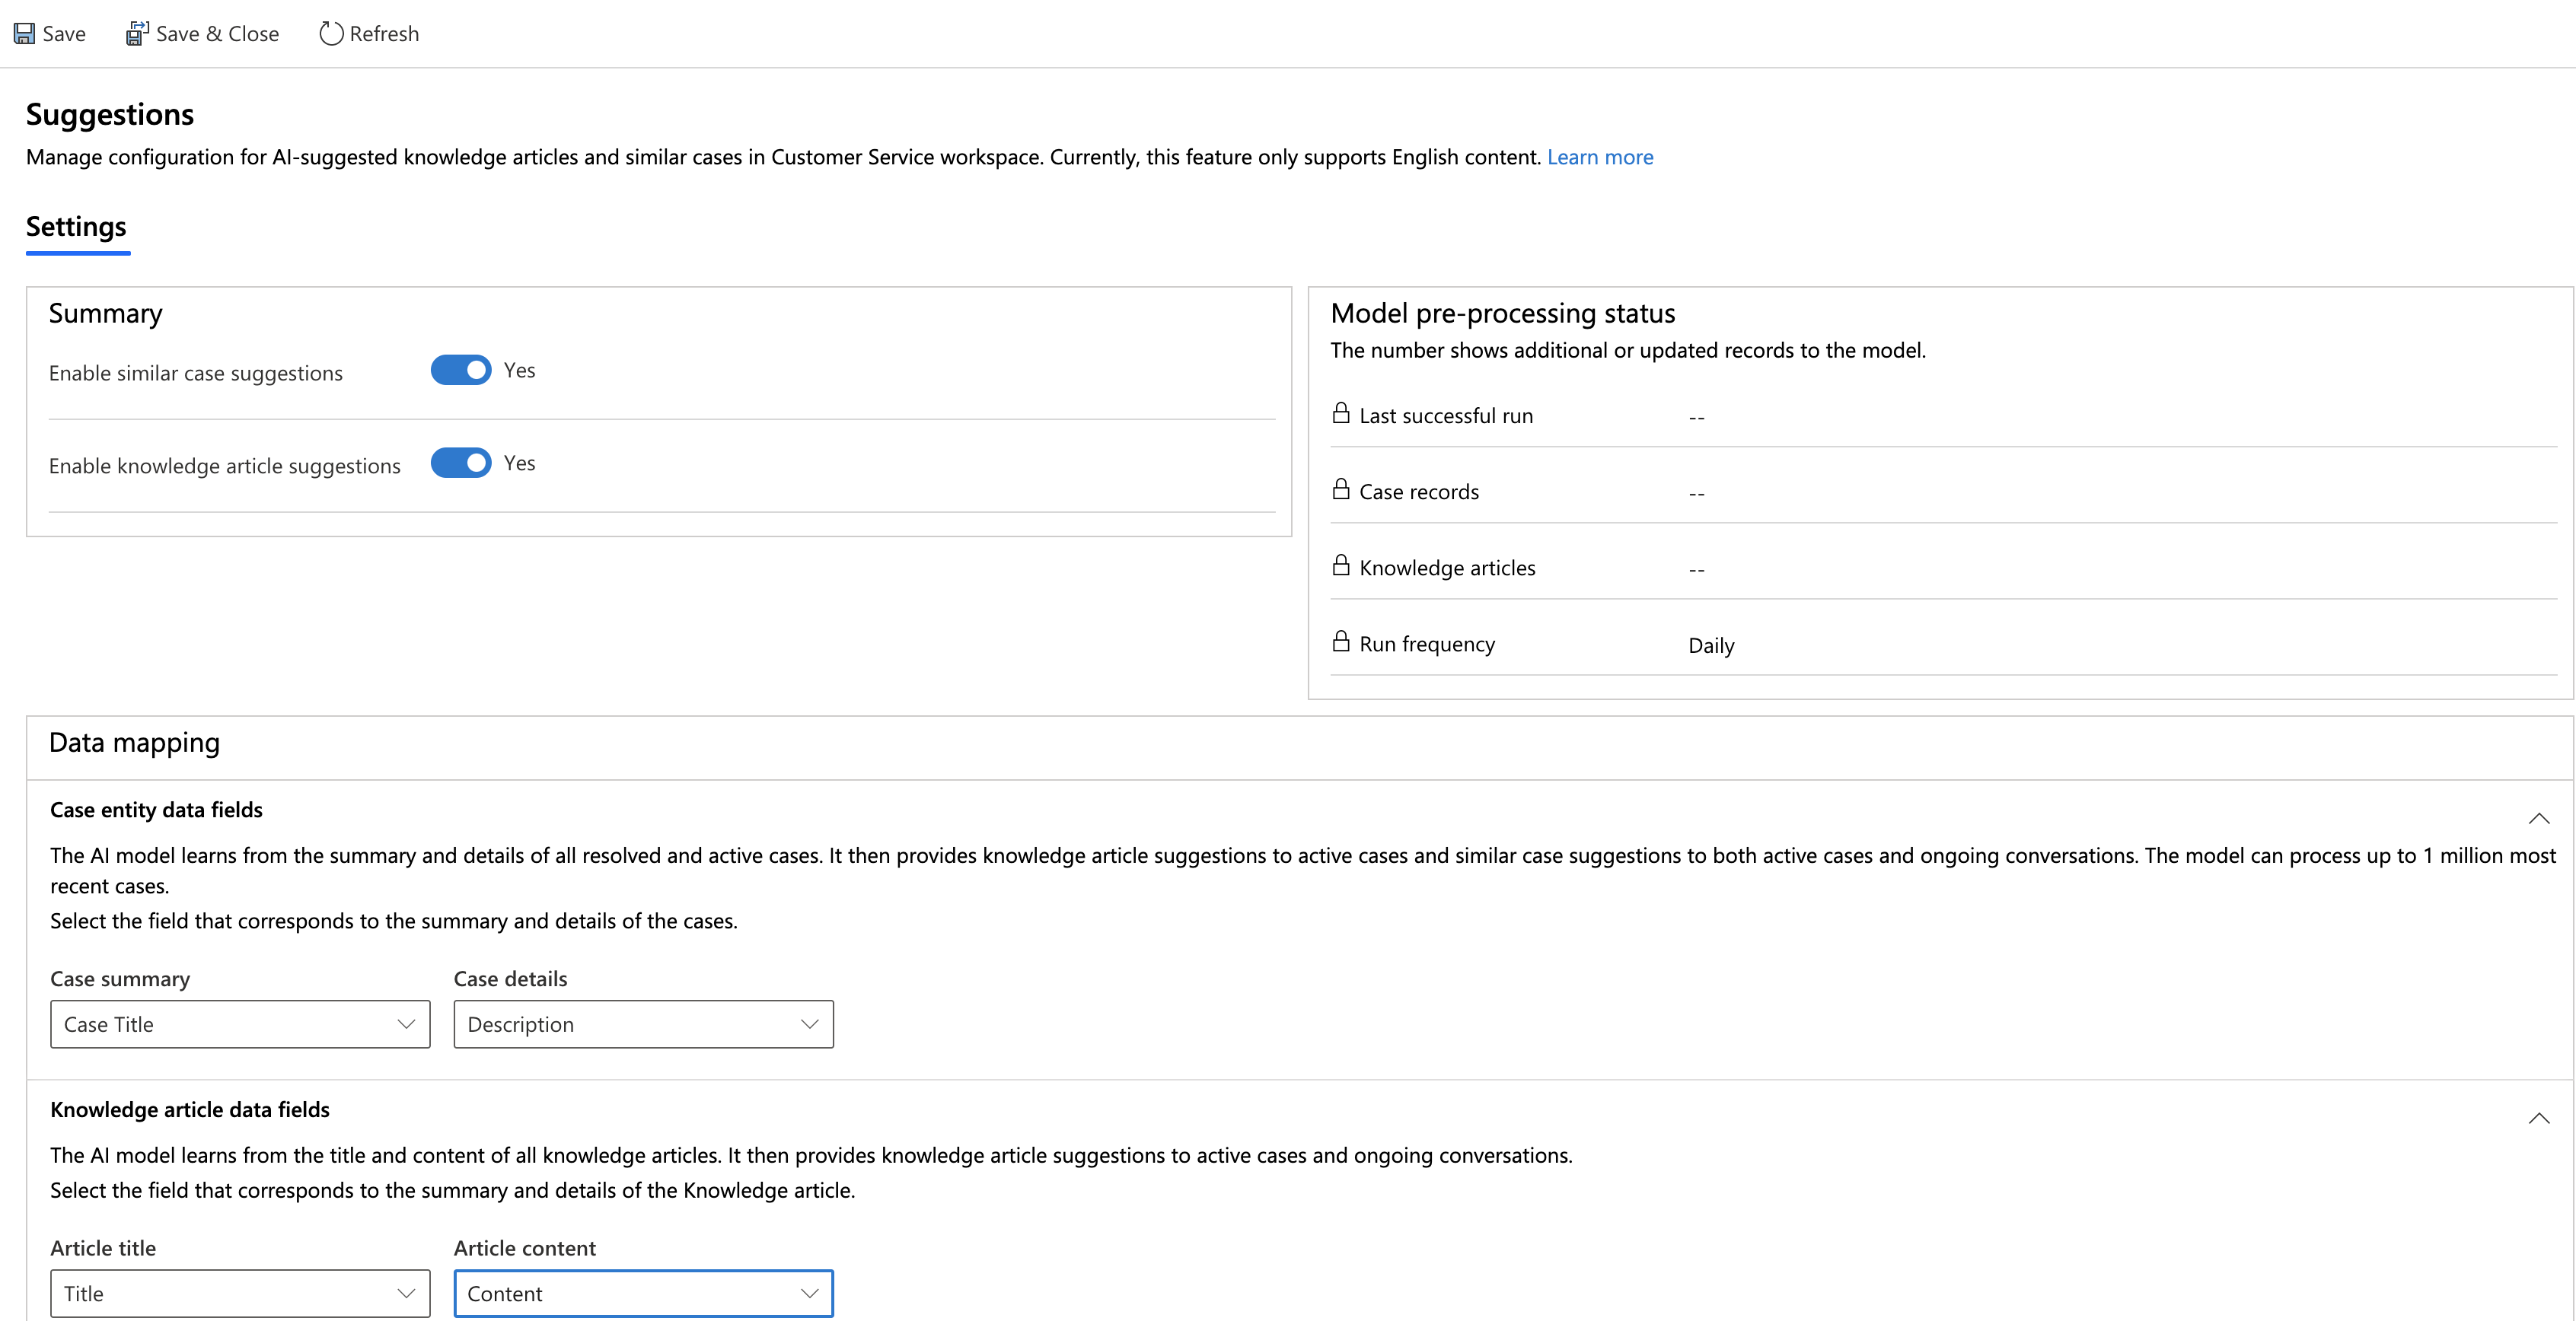Click the Save & Close icon
This screenshot has width=2576, height=1321.
137,34
